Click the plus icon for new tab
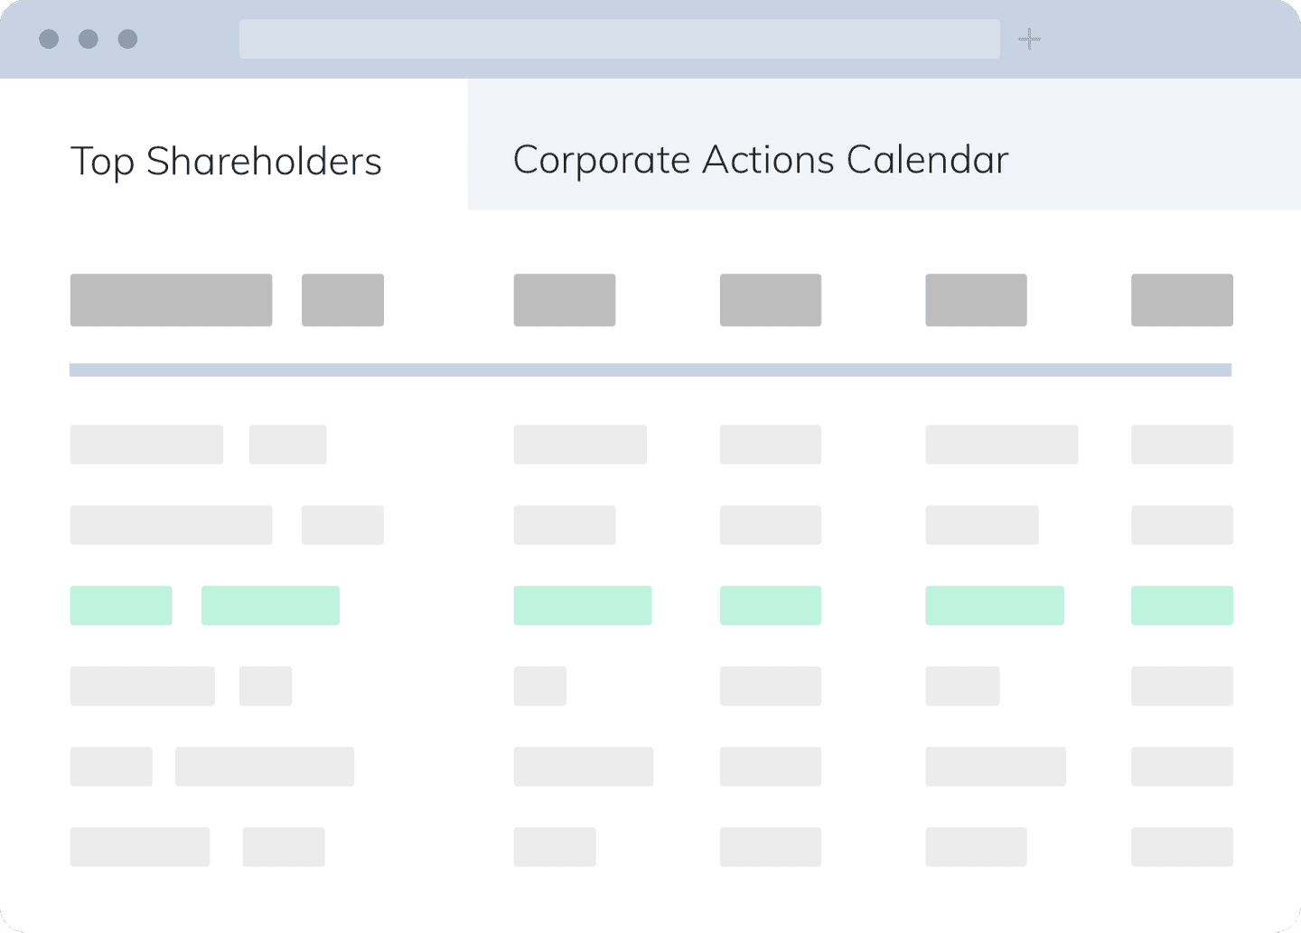This screenshot has height=933, width=1301. tap(1029, 39)
